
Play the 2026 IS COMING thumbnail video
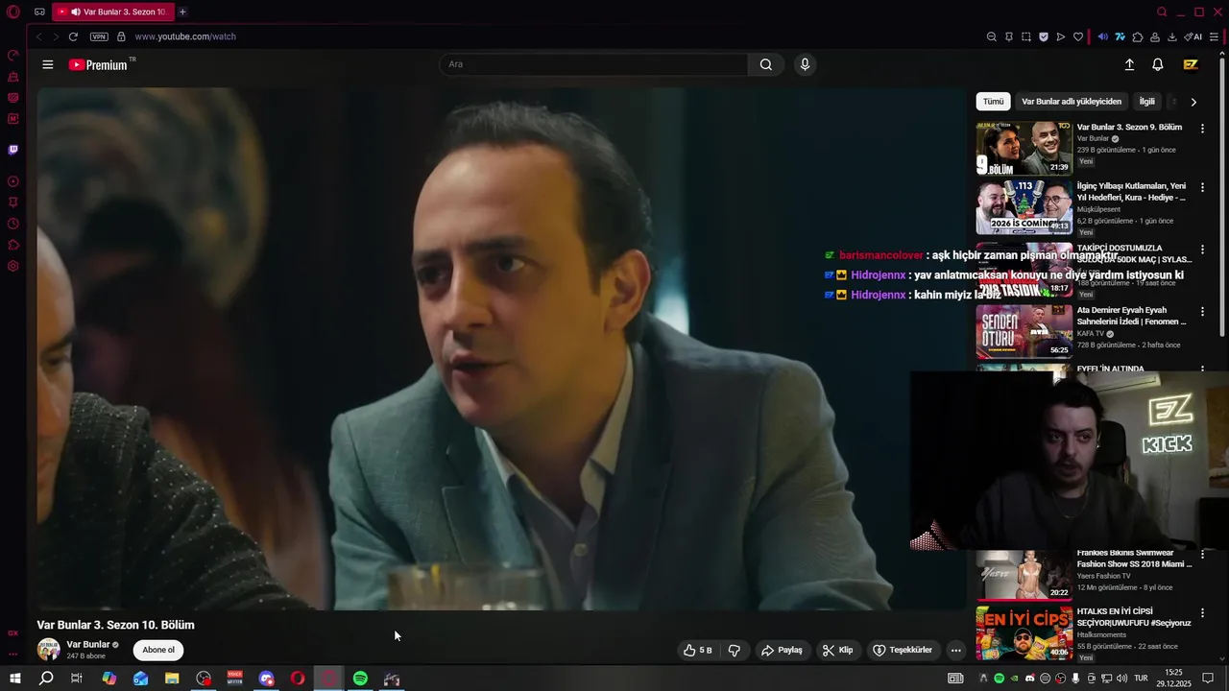[x=1024, y=207]
